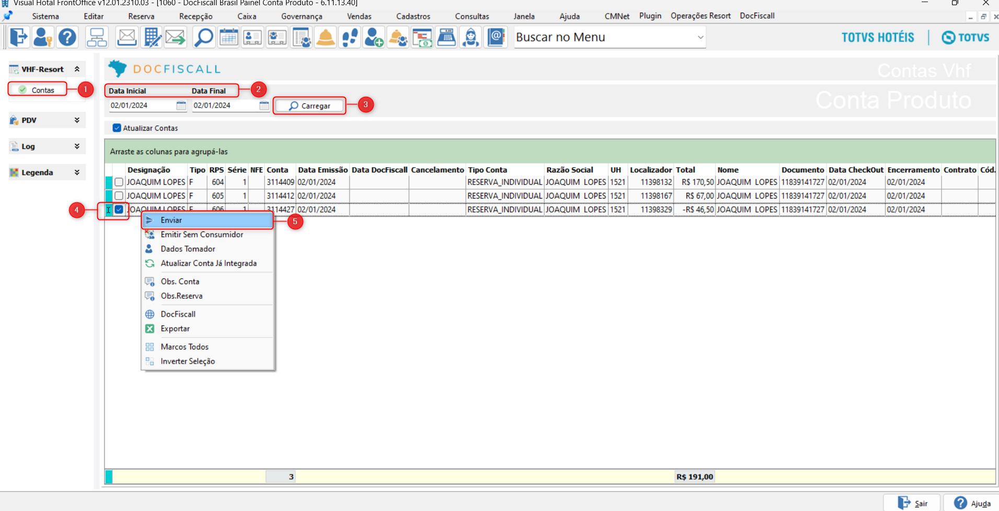The image size is (999, 511).
Task: Click the bell with people toolbar icon
Action: click(398, 37)
